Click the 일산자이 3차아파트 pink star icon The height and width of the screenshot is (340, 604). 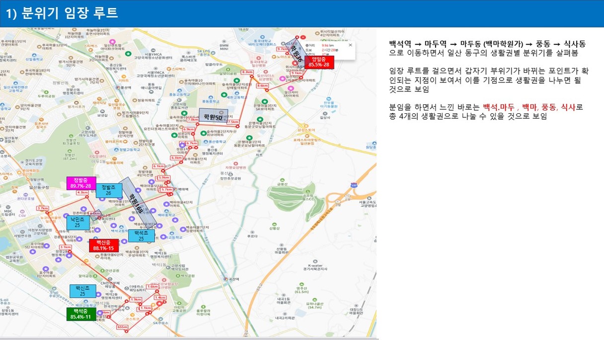(x=292, y=88)
